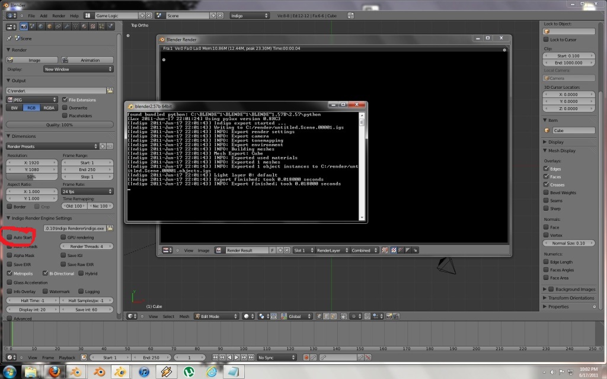Click the Animation render button
The width and height of the screenshot is (607, 379).
click(x=87, y=60)
